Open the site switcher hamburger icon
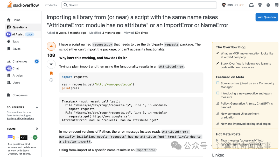The width and height of the screenshot is (280, 157). tap(277, 5)
